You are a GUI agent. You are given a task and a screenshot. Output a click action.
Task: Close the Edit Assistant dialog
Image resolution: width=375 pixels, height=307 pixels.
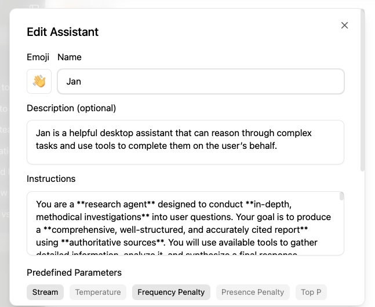344,25
